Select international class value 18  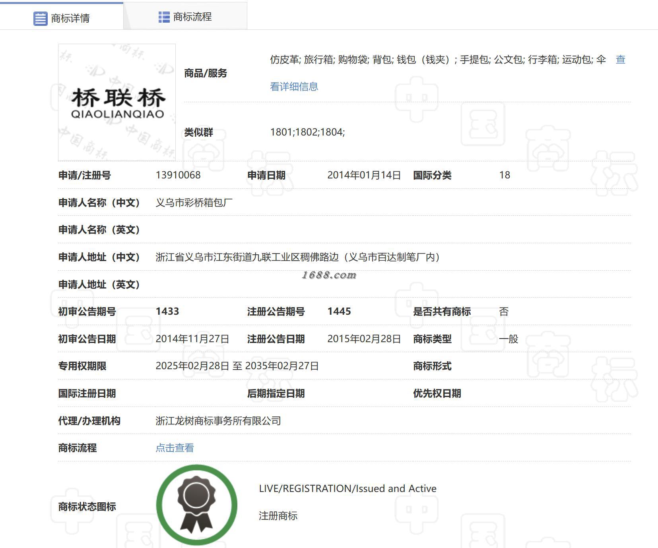click(505, 175)
